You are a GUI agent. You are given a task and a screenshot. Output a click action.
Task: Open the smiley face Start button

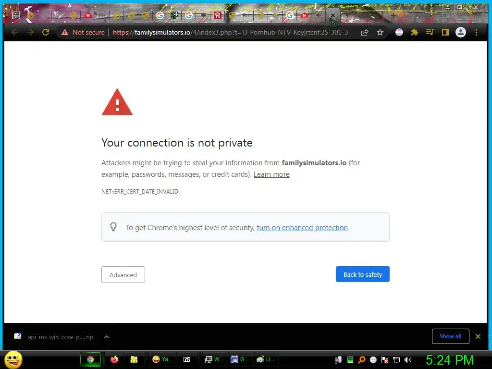13,359
